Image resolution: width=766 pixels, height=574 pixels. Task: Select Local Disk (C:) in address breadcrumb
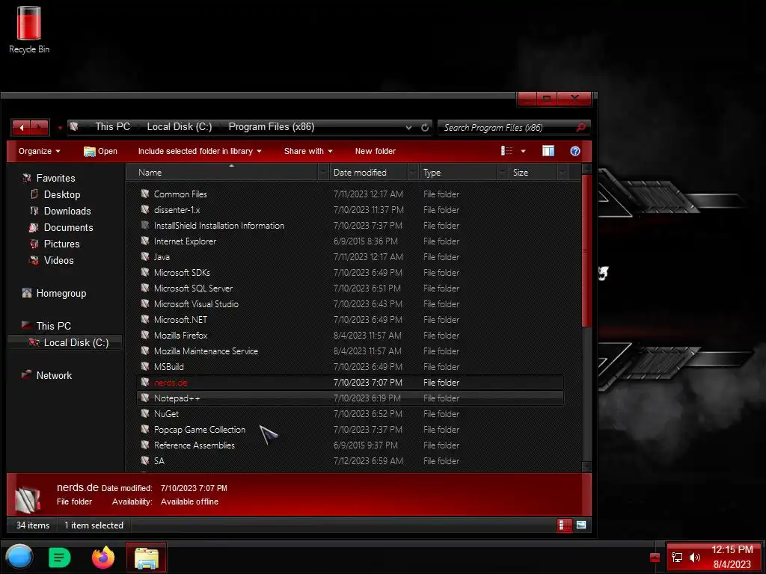tap(180, 127)
